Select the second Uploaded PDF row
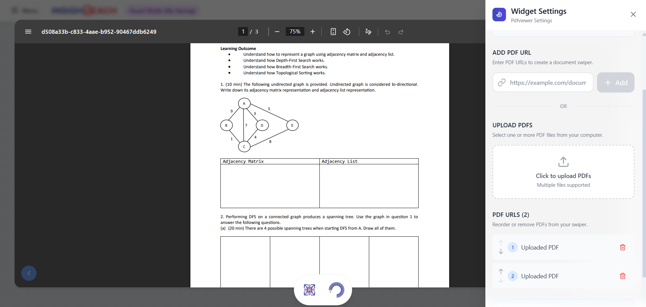 (563, 276)
